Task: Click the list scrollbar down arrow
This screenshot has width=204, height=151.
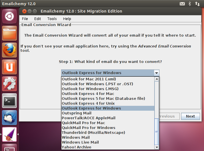Action: (x=157, y=147)
